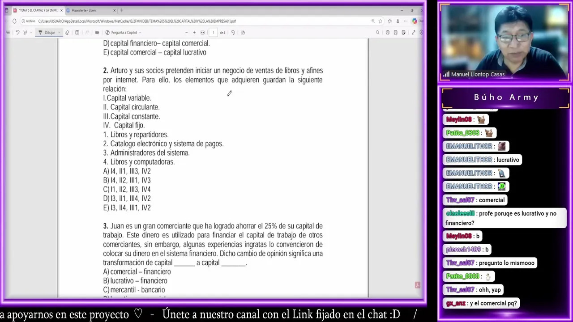The width and height of the screenshot is (573, 322).
Task: Click the Búho Army chat header
Action: tap(506, 97)
